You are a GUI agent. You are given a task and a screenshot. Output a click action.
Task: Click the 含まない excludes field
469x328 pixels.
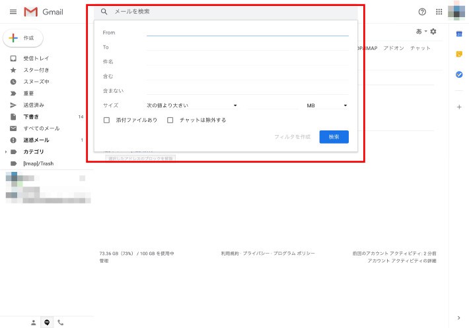tap(247, 91)
